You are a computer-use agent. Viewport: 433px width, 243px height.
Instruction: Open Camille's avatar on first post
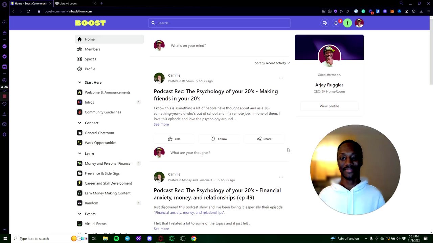159,78
